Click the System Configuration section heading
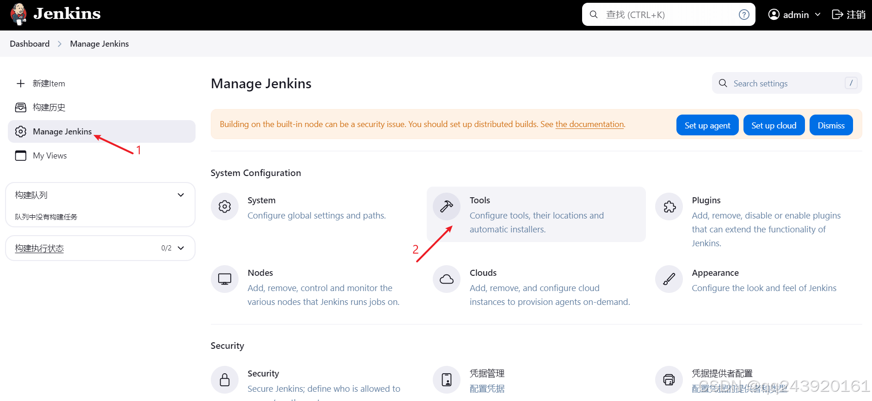Viewport: 872px width, 401px height. point(256,173)
